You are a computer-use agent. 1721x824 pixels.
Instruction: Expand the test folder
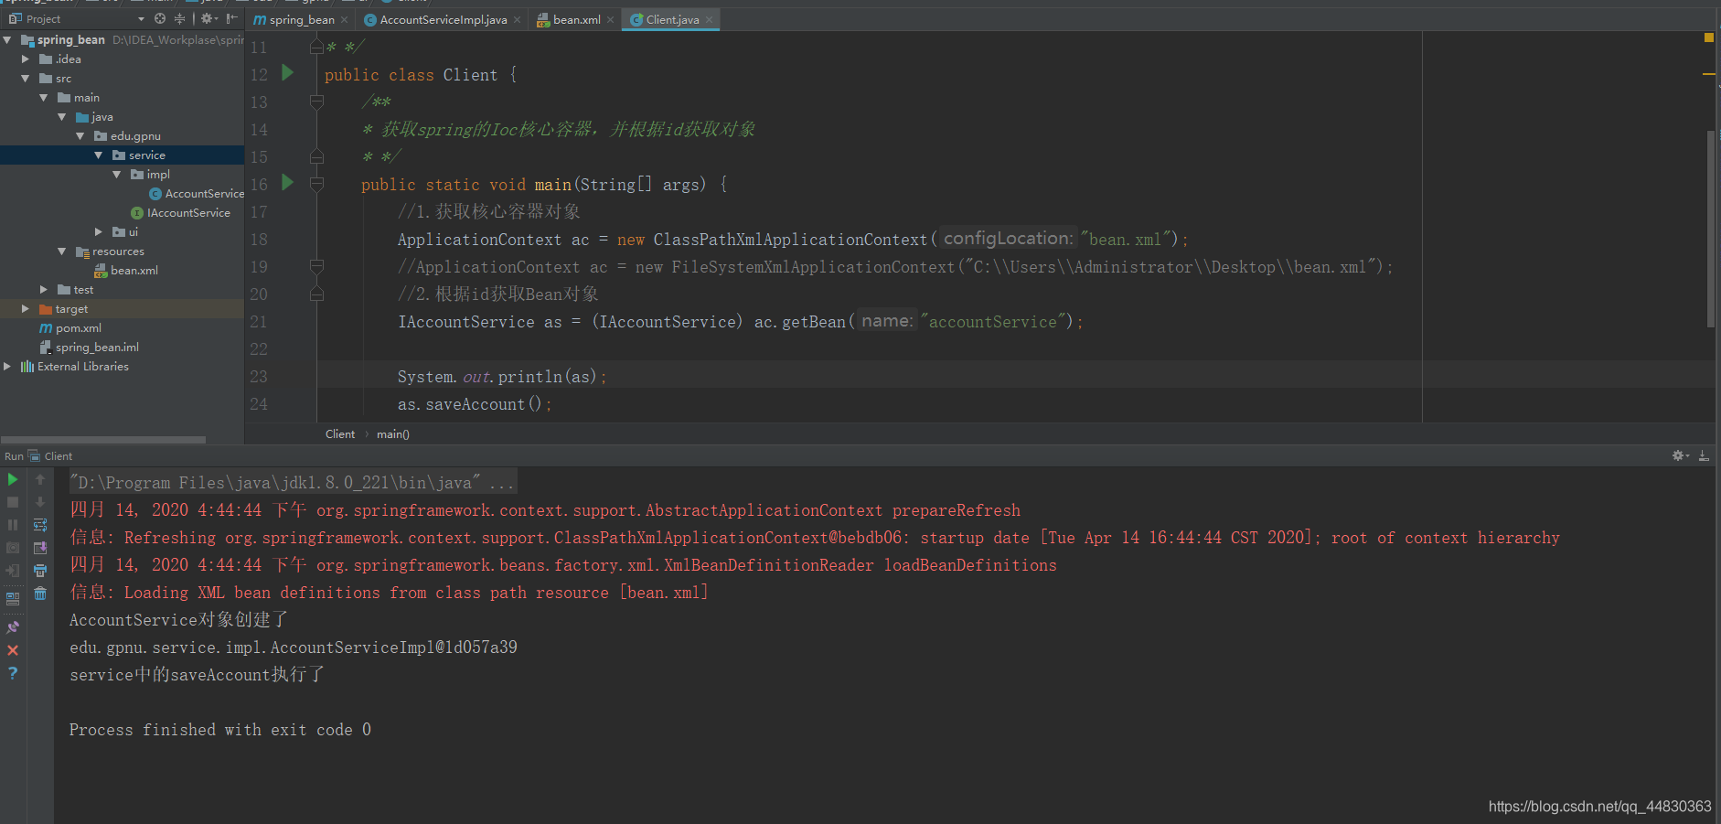pos(44,289)
